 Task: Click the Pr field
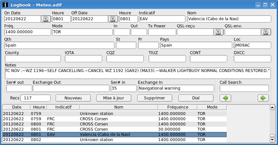pyautogui.click(x=148, y=45)
